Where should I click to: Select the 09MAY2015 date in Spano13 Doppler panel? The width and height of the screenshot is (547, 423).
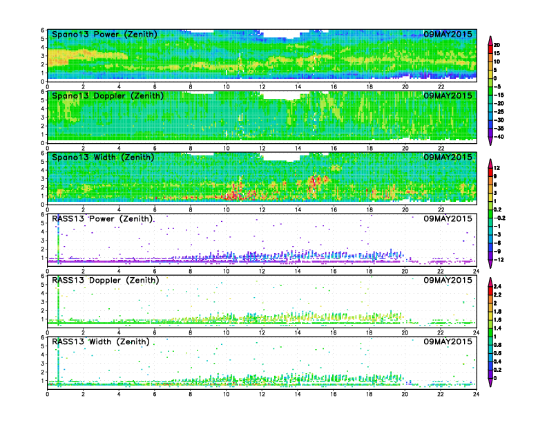click(448, 95)
